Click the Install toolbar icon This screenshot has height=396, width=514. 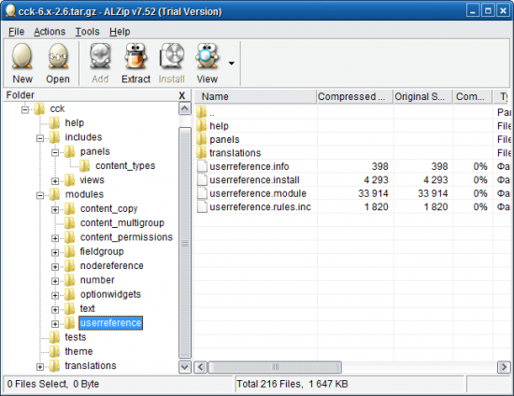171,56
